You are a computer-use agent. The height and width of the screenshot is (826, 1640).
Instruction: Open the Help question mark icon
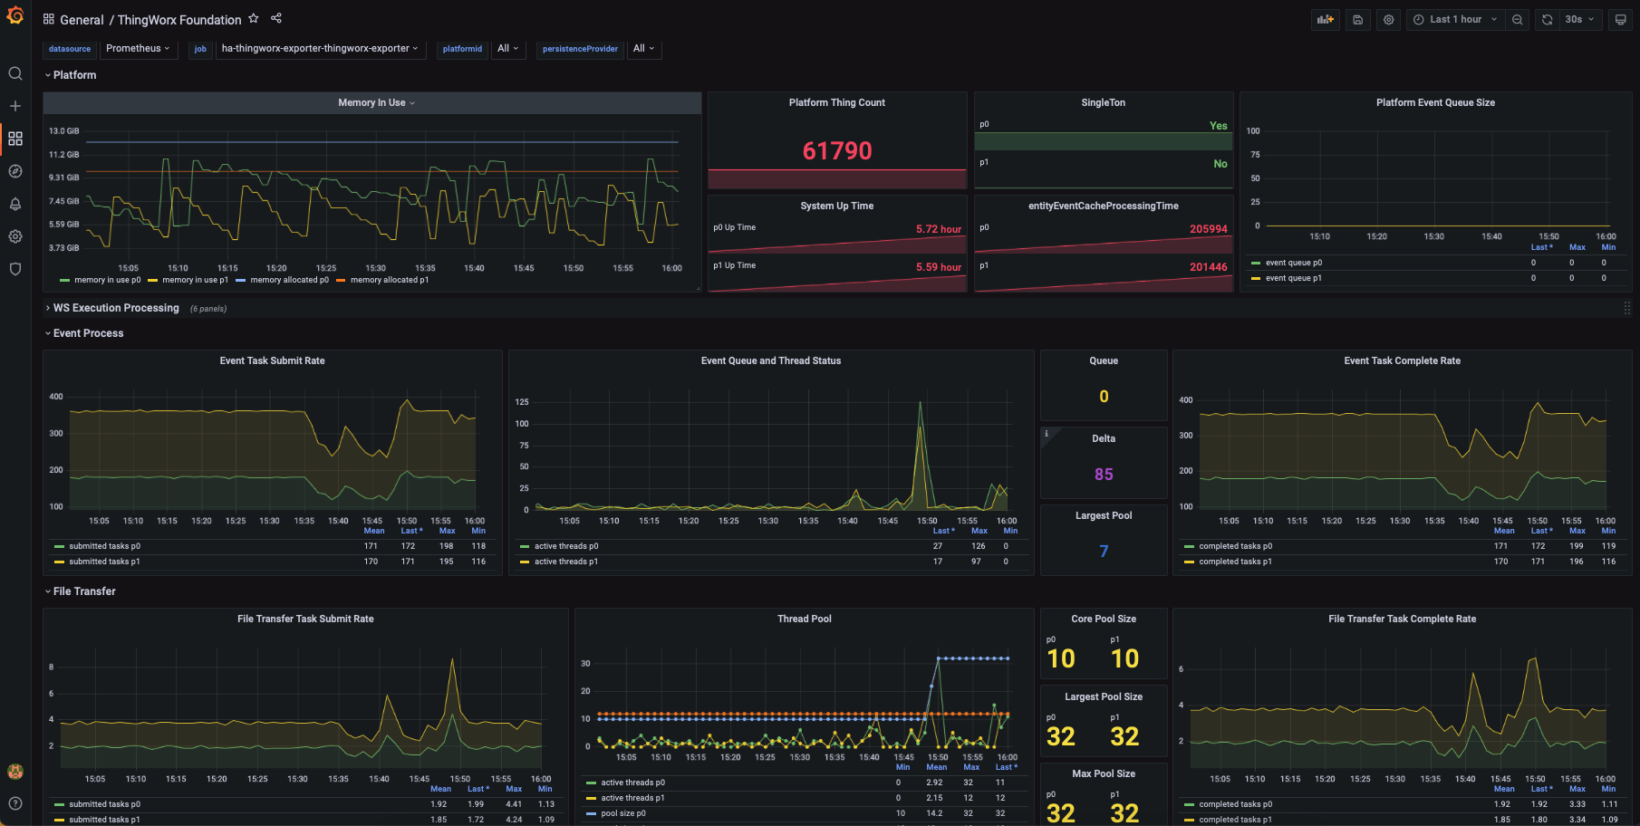tap(14, 803)
